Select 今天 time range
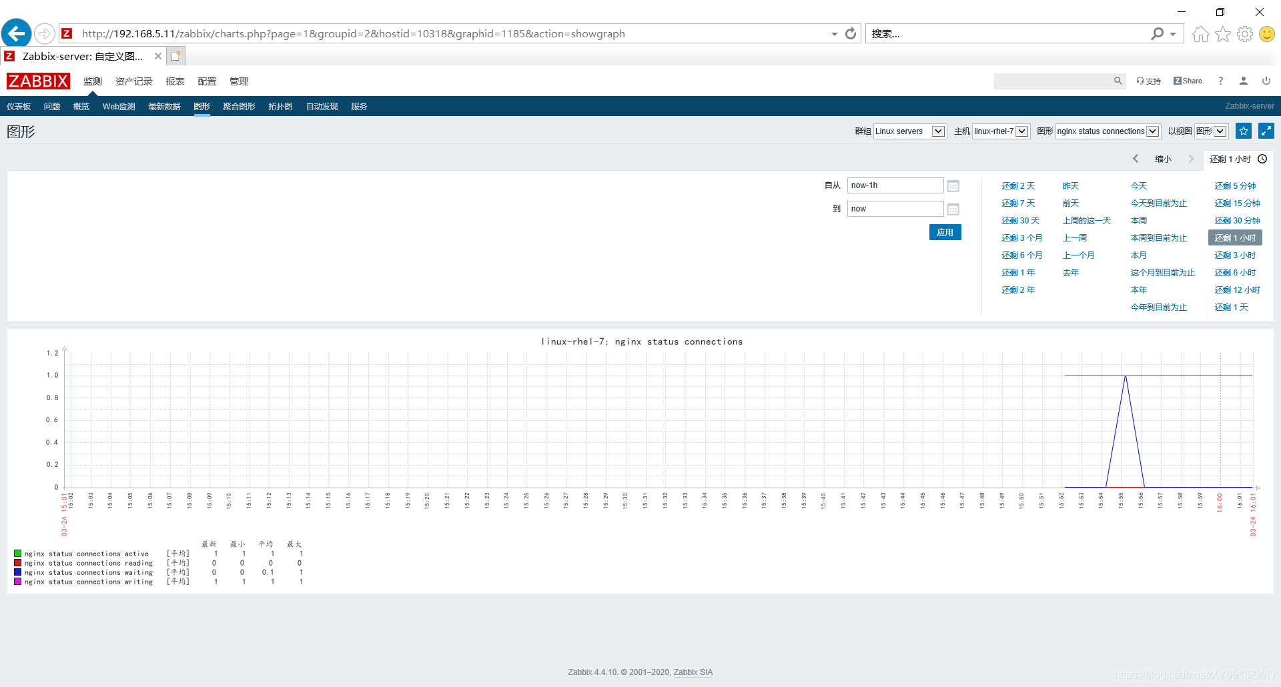 coord(1139,186)
